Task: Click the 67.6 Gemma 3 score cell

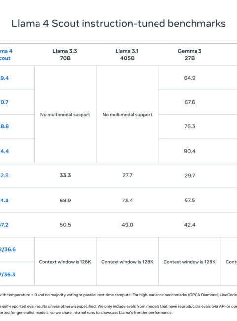Action: (190, 102)
